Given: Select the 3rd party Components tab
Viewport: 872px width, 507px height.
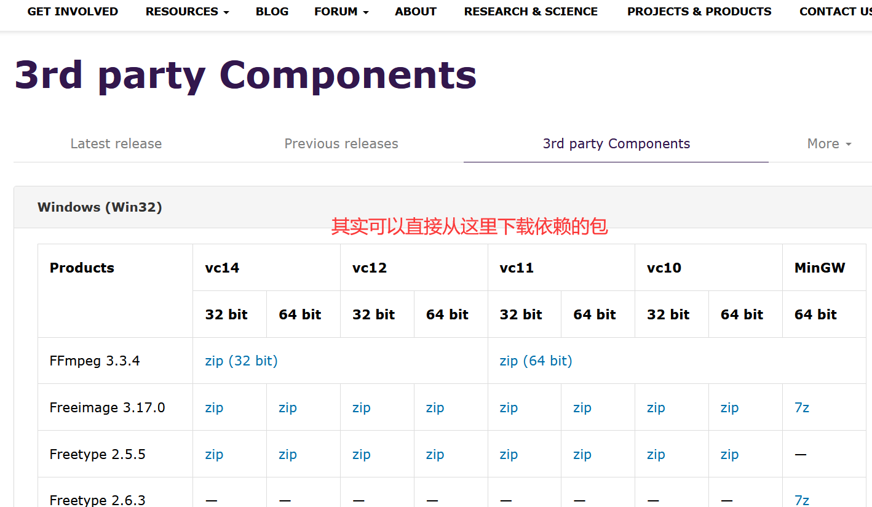Looking at the screenshot, I should tap(616, 144).
